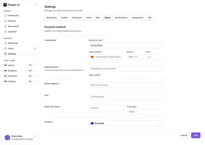Expand the Circooles team chevron
This screenshot has height=145, width=205.
tap(35, 76)
